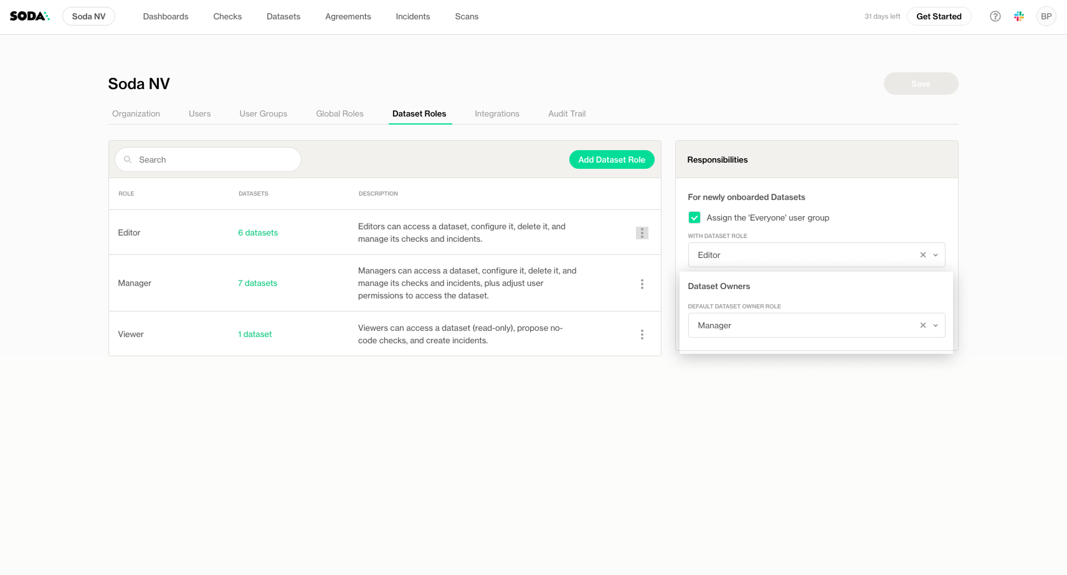Open the BP user avatar menu
The height and width of the screenshot is (575, 1067).
click(1046, 16)
